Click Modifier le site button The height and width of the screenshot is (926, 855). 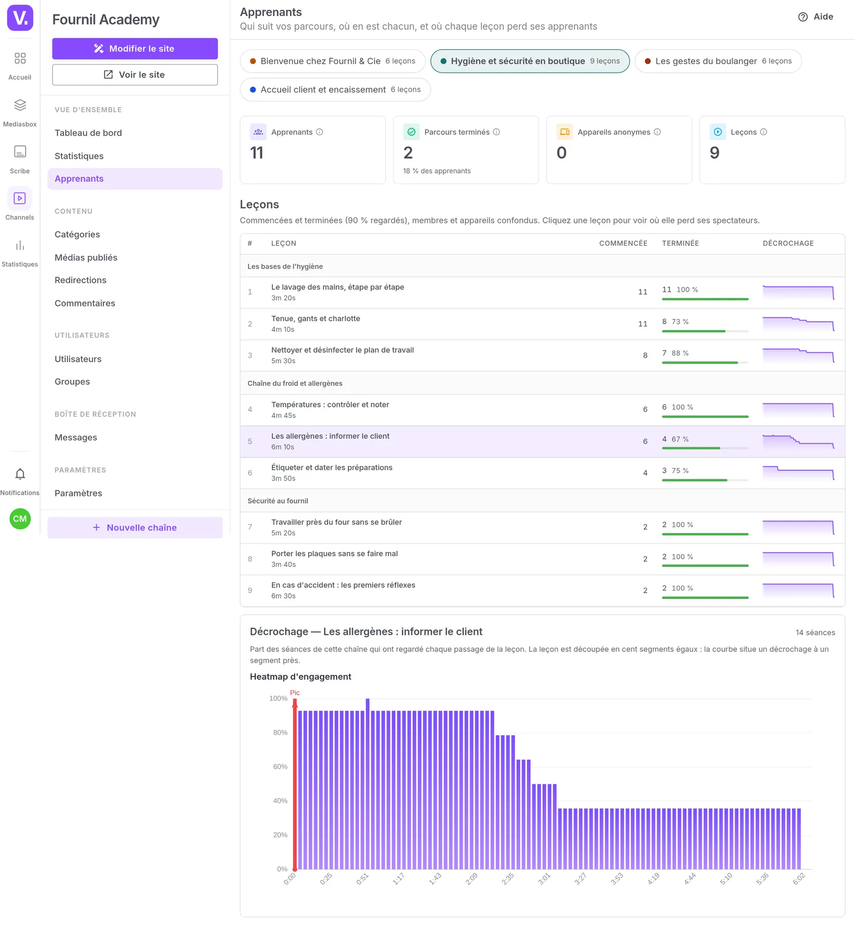[x=135, y=49]
